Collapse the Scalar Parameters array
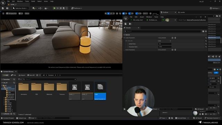This screenshot has height=125, width=222. (124, 38)
